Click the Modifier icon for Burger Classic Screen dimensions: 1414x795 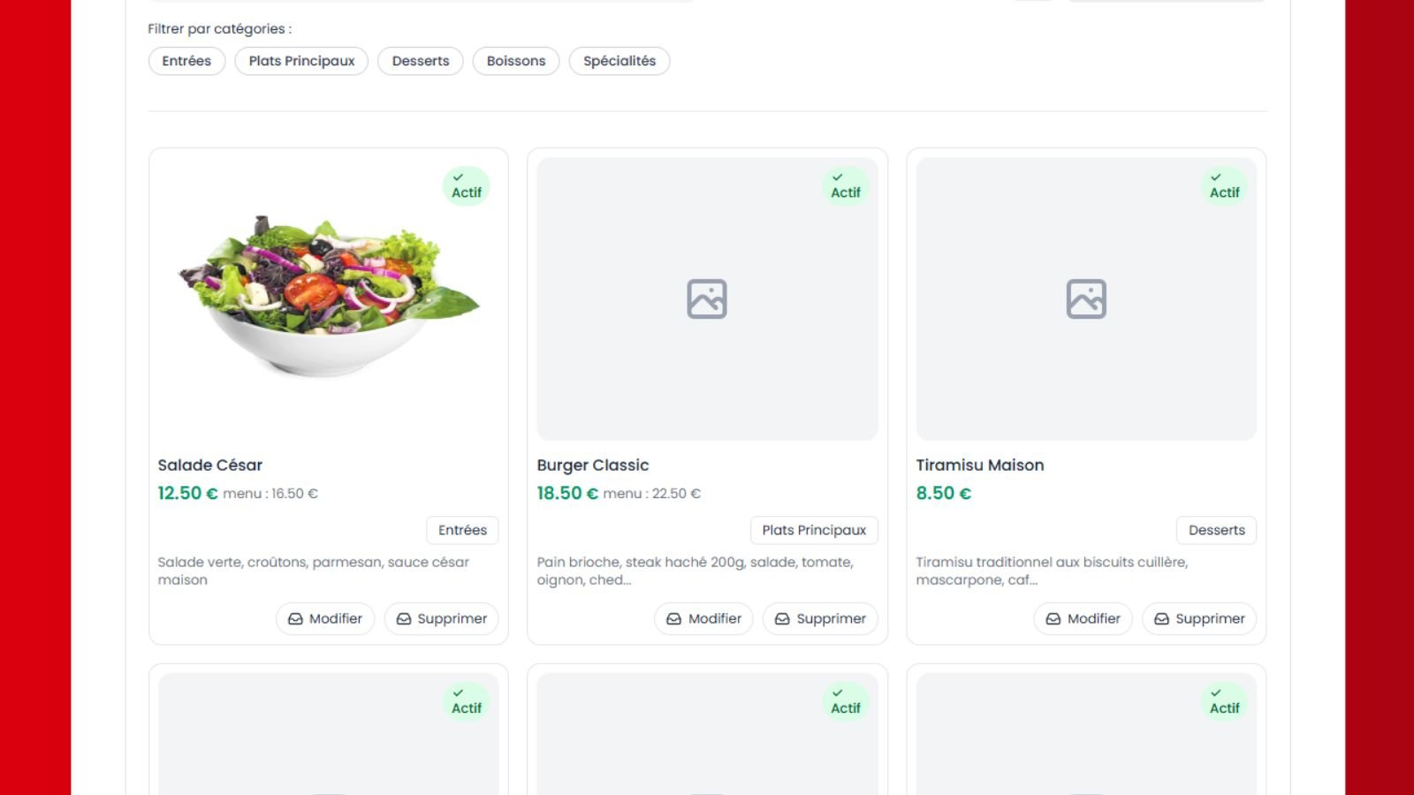pyautogui.click(x=674, y=619)
